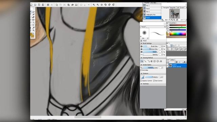
Task: Select the Calligraphy Pen brush
Action: point(152,15)
